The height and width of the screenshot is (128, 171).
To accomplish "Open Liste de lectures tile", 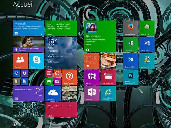I will (108, 77).
